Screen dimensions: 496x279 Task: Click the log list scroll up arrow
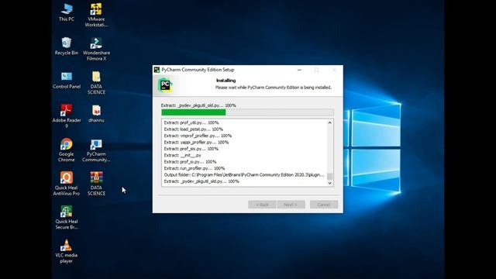[330, 122]
